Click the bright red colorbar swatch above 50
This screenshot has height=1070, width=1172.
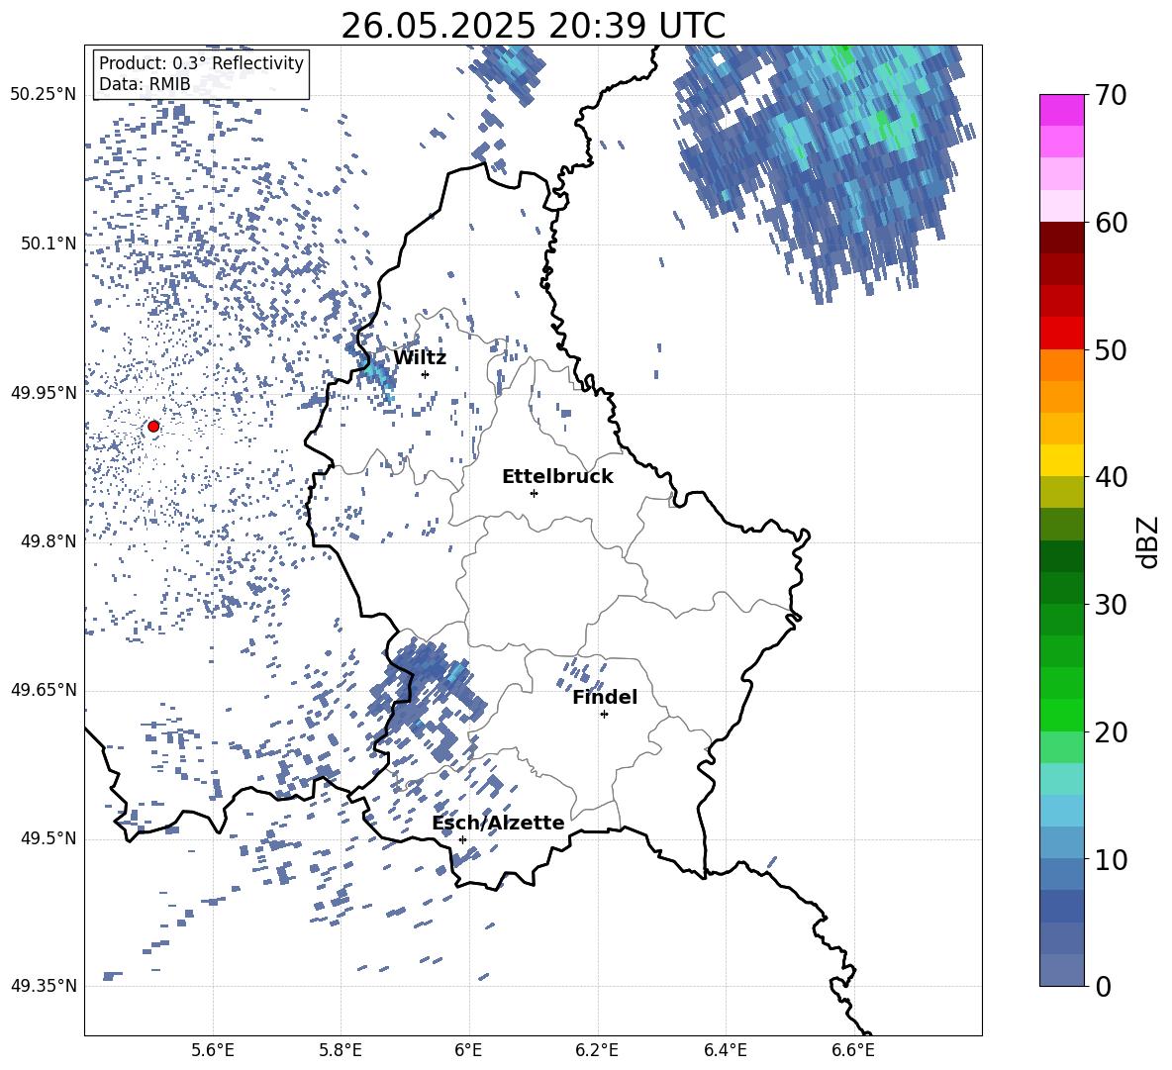click(1061, 334)
